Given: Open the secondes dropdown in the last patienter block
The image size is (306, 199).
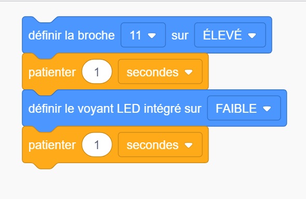Looking at the screenshot, I should (160, 144).
